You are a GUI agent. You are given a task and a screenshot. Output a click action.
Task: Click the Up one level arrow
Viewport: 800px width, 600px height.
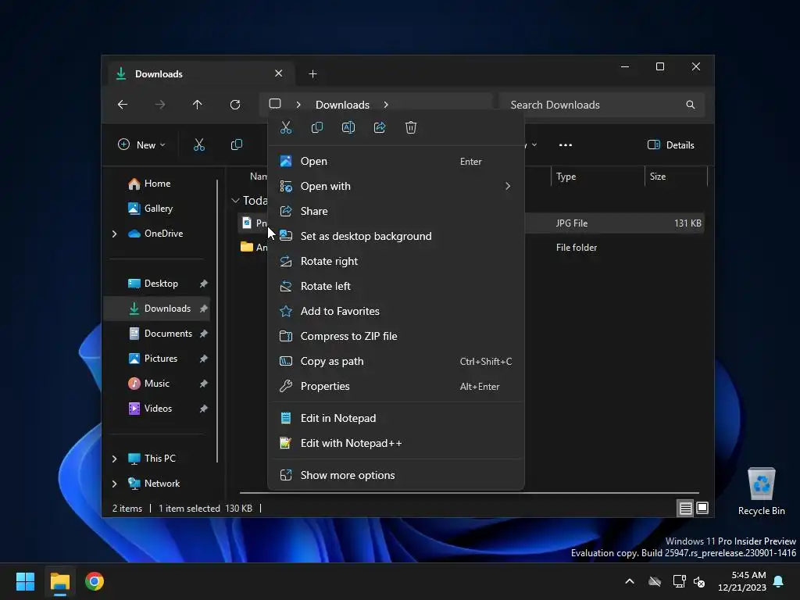(198, 105)
